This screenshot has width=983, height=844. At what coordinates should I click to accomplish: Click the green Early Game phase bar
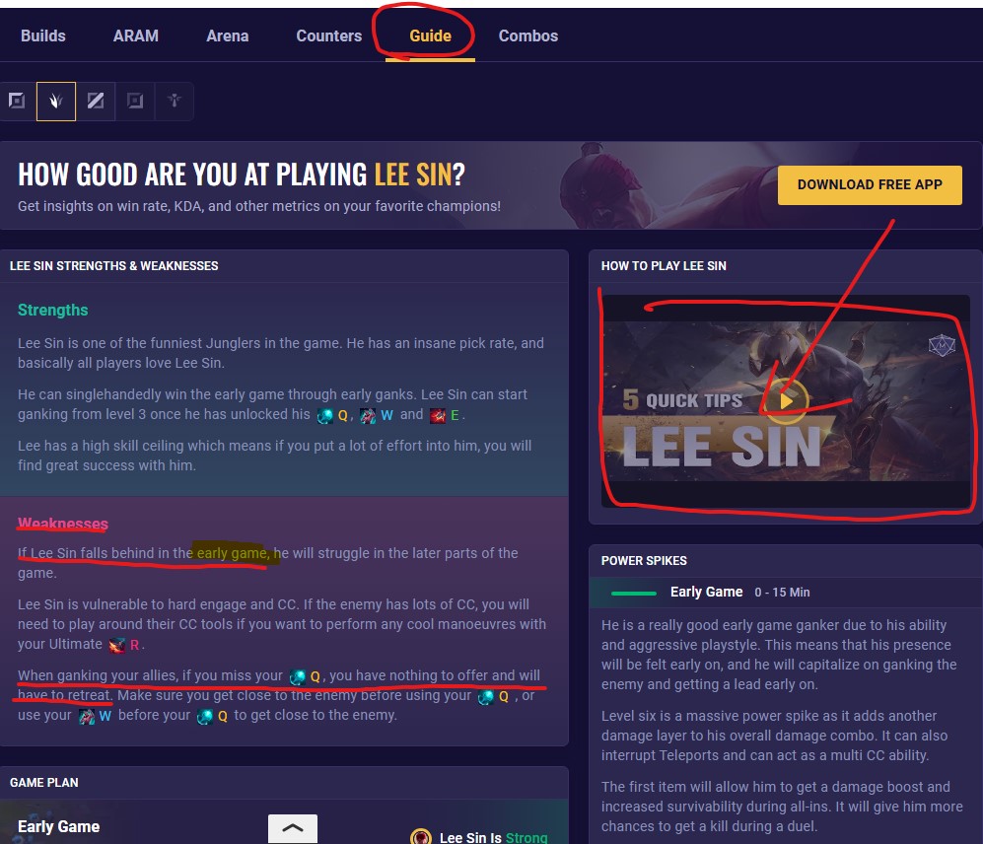click(x=633, y=593)
